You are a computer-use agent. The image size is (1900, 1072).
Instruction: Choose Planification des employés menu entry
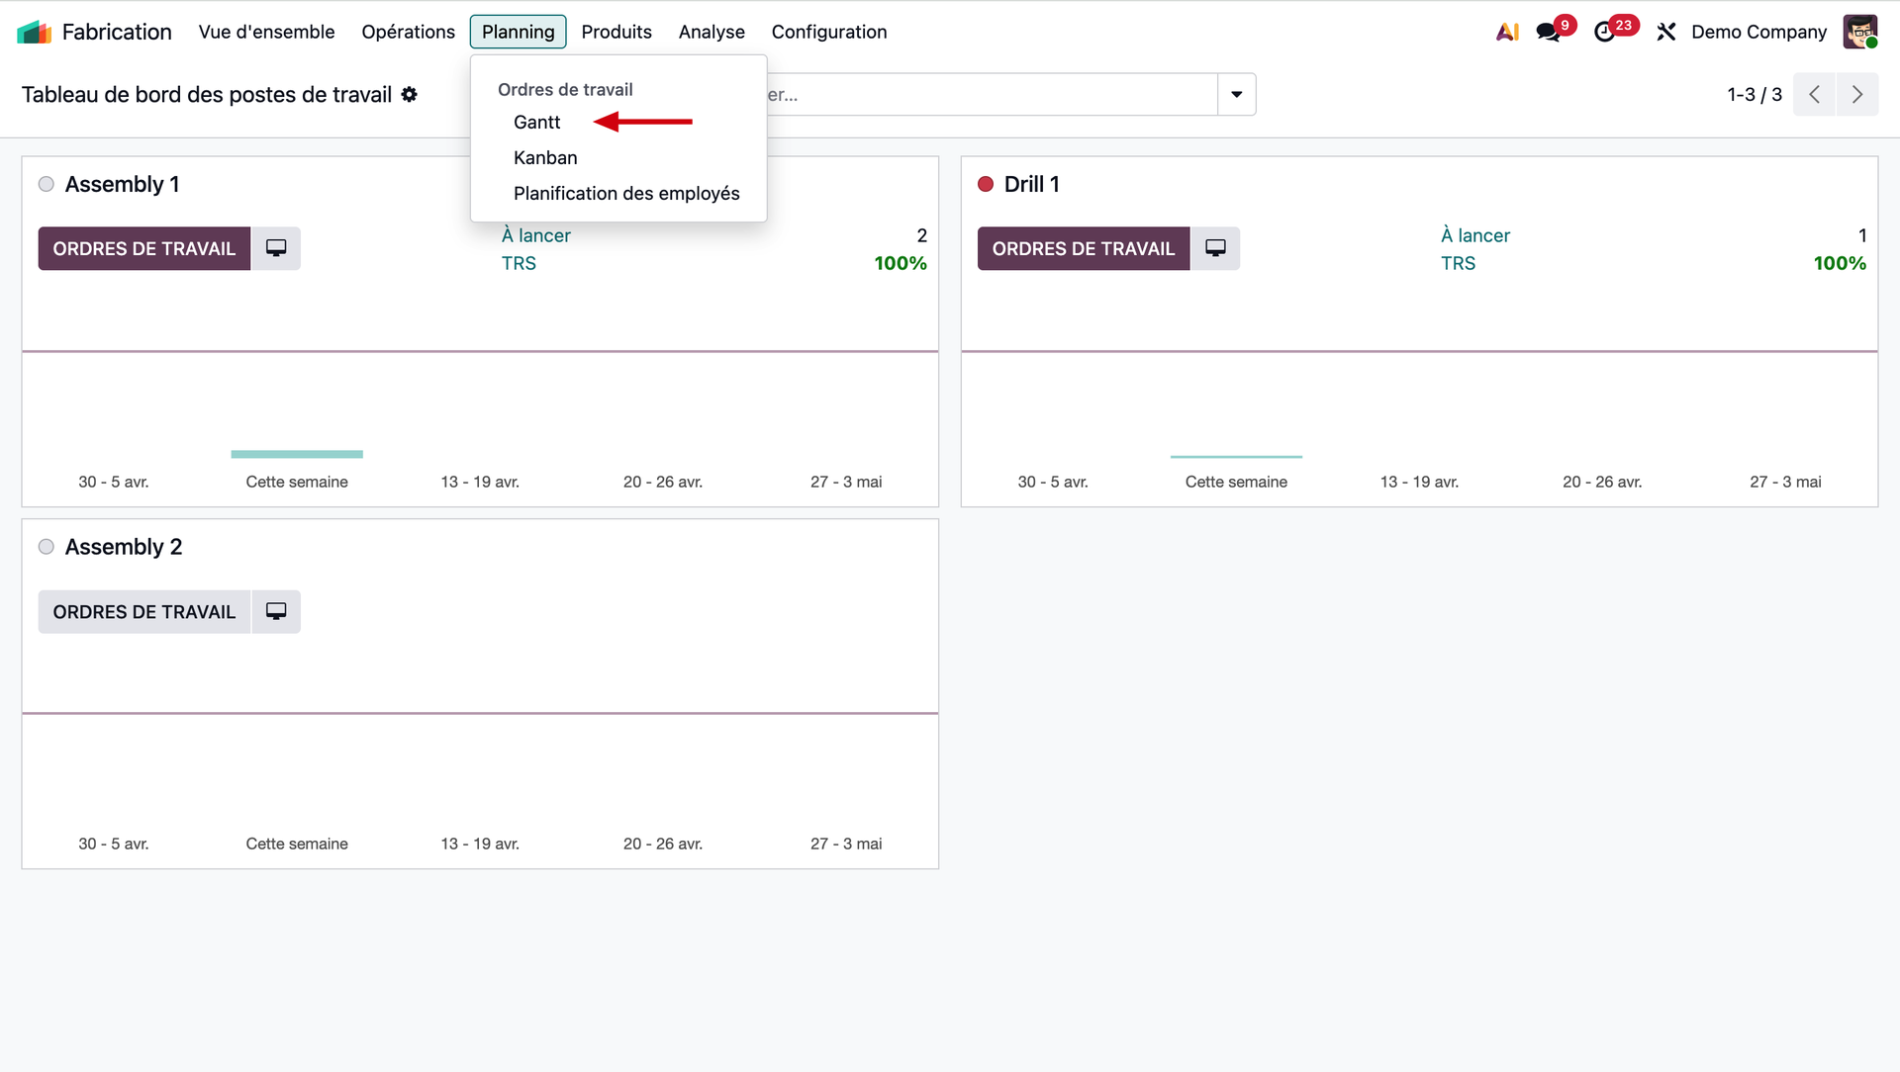pos(625,193)
